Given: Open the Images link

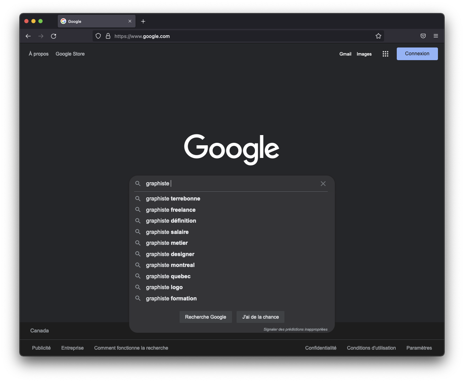Looking at the screenshot, I should [x=364, y=54].
